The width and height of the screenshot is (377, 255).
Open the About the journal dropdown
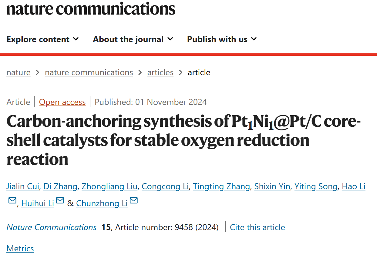pos(133,39)
